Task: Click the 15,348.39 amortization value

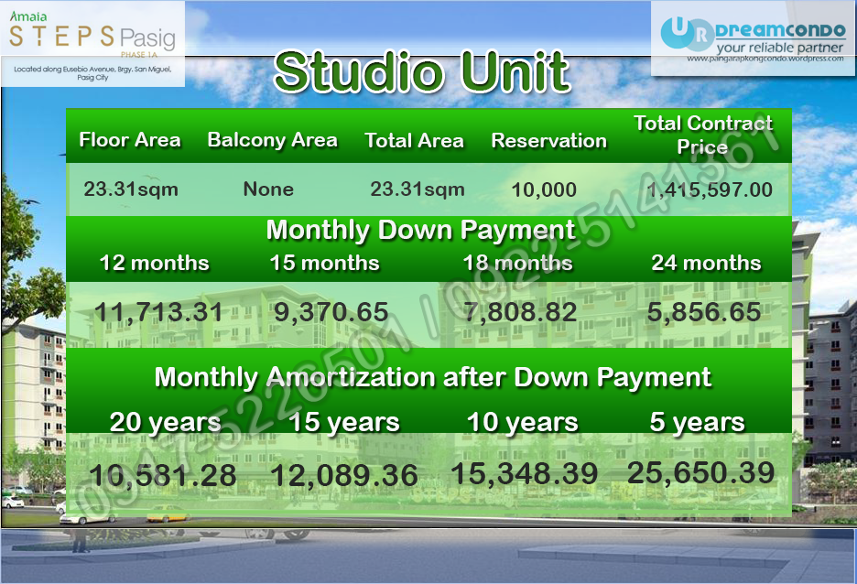Action: point(524,473)
